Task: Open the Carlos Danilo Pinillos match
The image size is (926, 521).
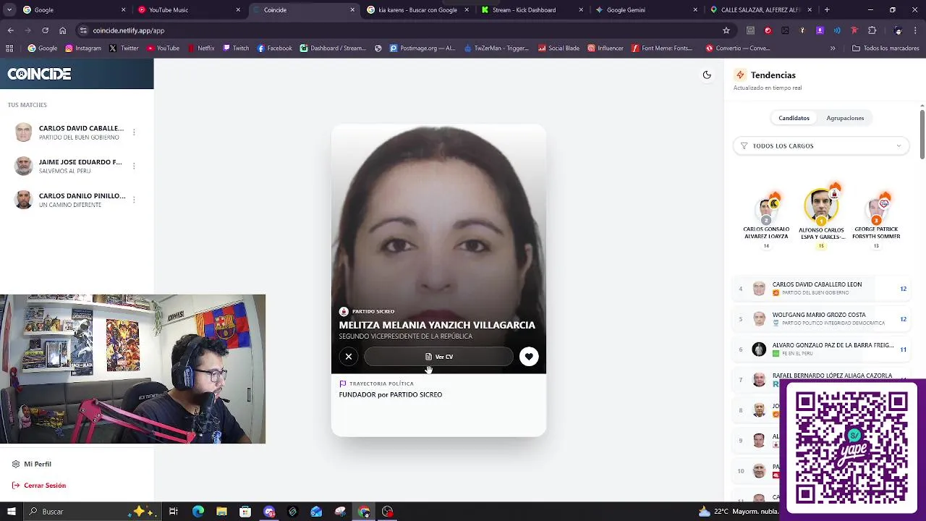Action: pos(70,200)
